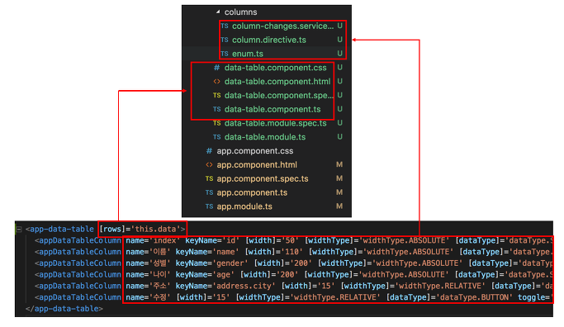Open data-table.component.spec file

(x=279, y=95)
